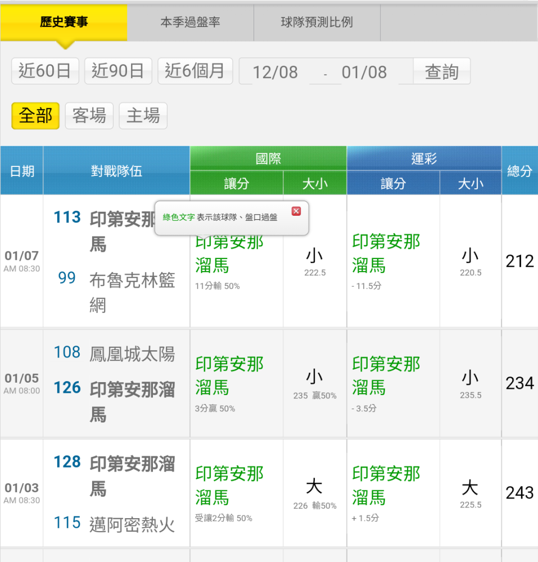The width and height of the screenshot is (538, 562).
Task: Click 鳳凰城太陽 team name
Action: 132,353
